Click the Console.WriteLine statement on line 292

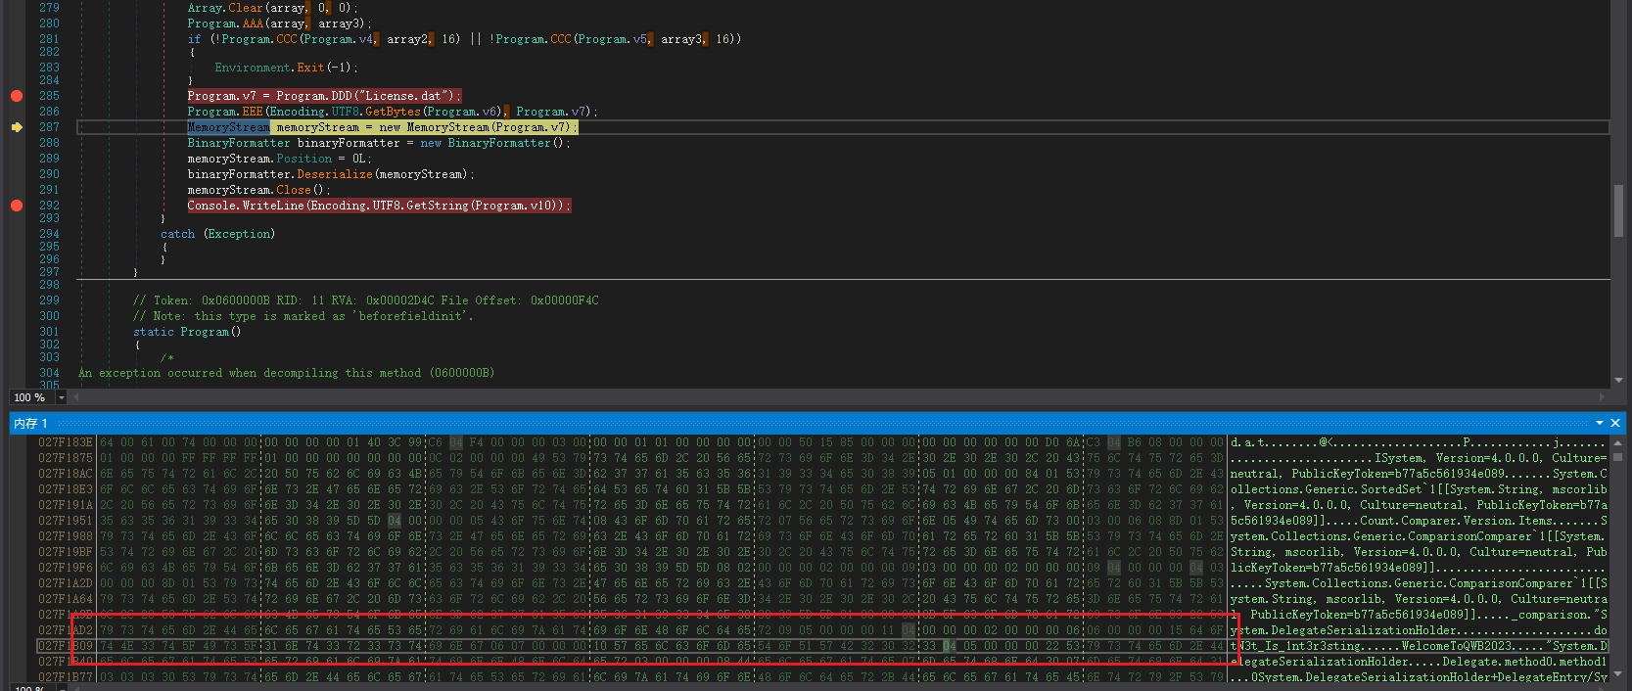379,206
